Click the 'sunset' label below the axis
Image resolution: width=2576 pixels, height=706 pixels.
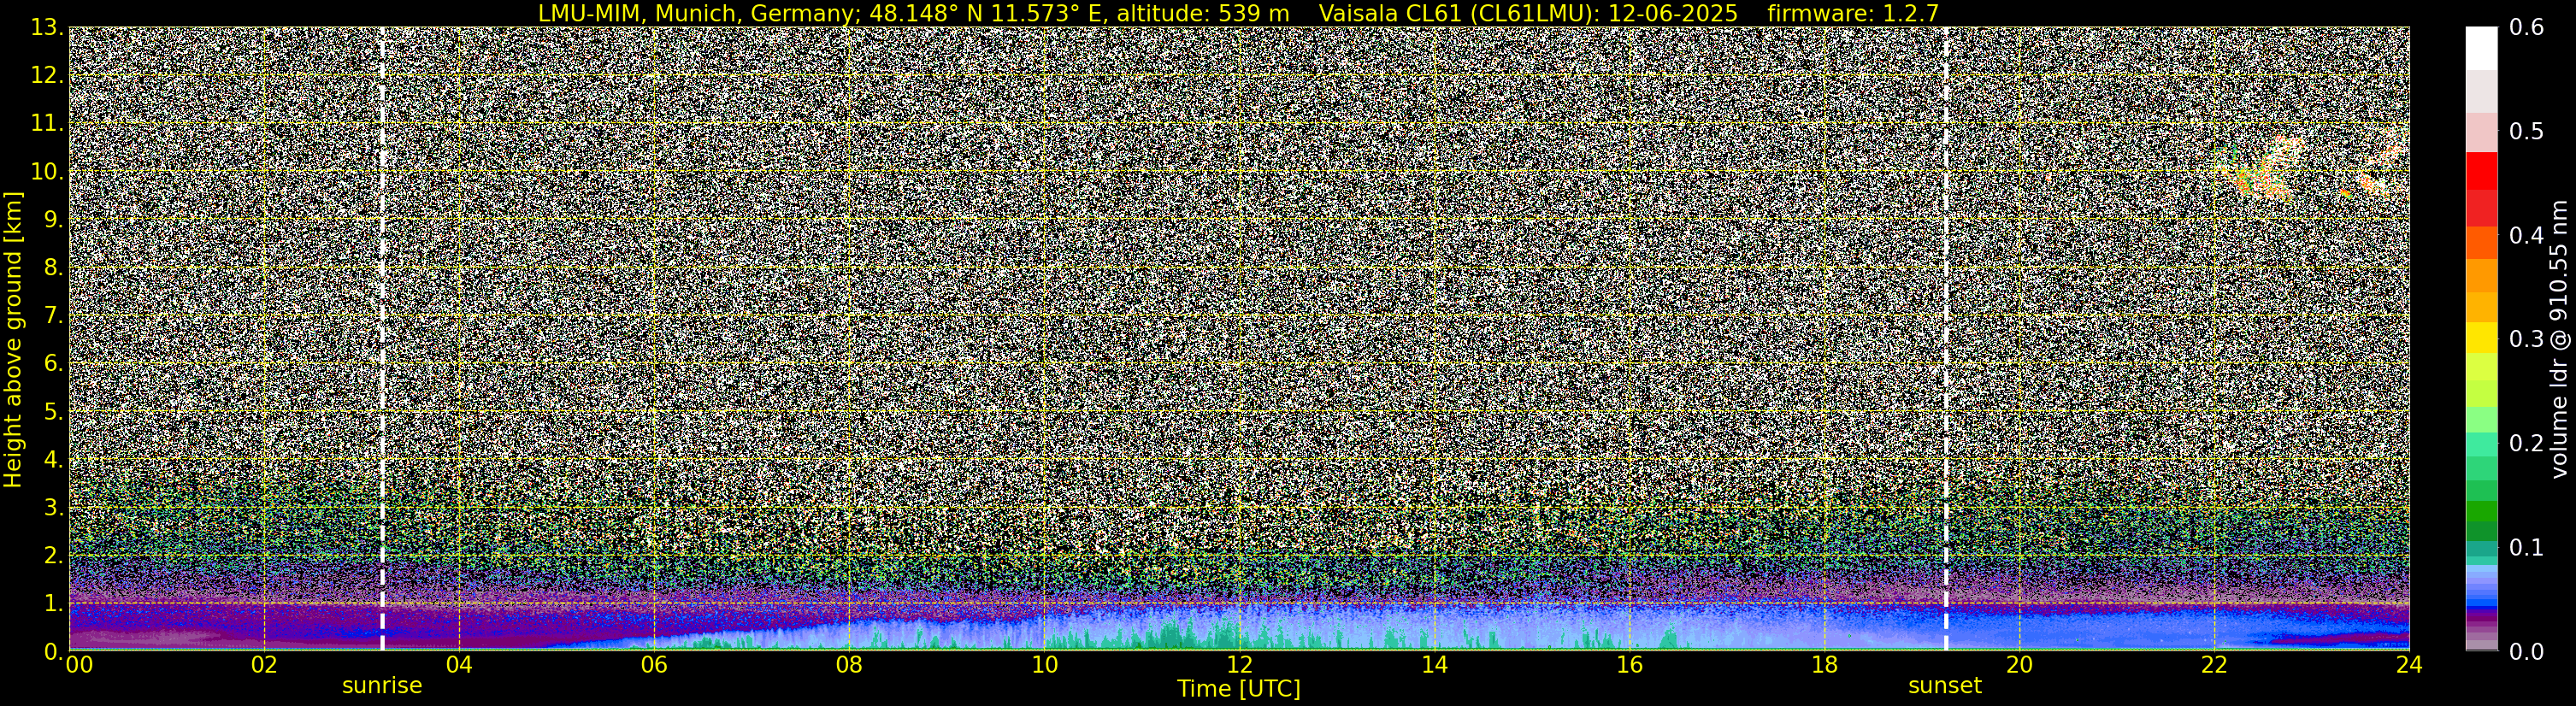tap(1944, 686)
